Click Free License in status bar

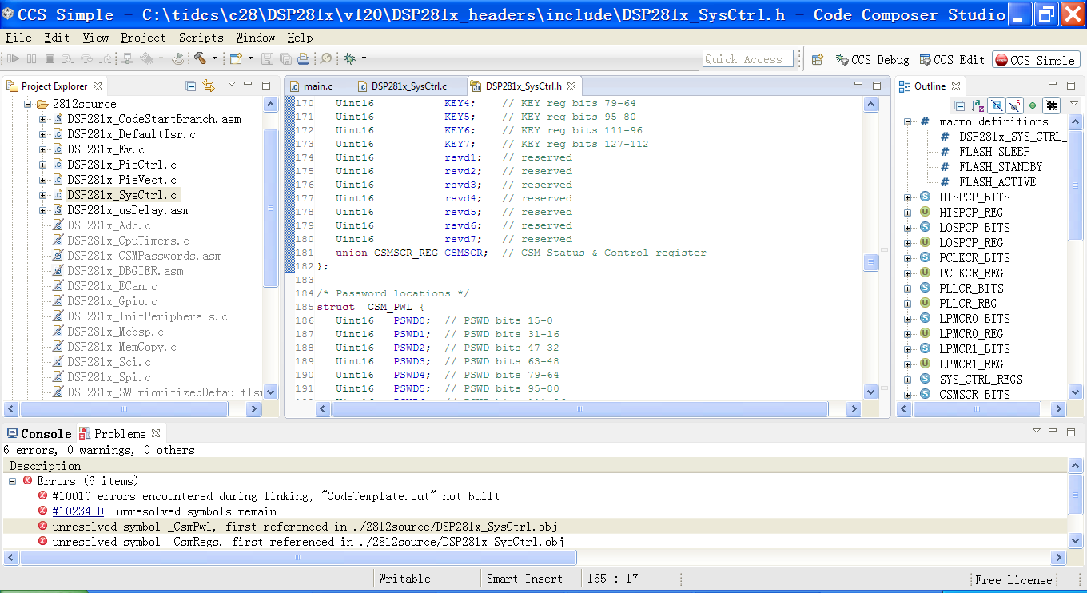(1013, 579)
